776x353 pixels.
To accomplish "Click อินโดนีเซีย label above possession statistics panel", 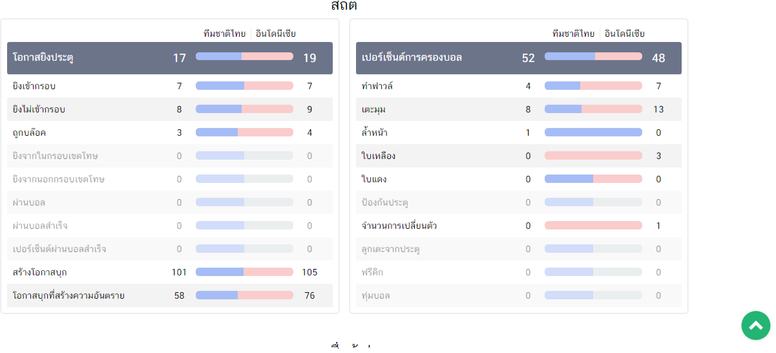I will 625,34.
